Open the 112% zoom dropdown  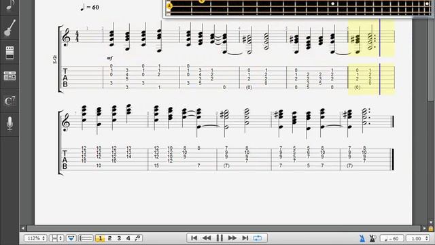(35, 238)
